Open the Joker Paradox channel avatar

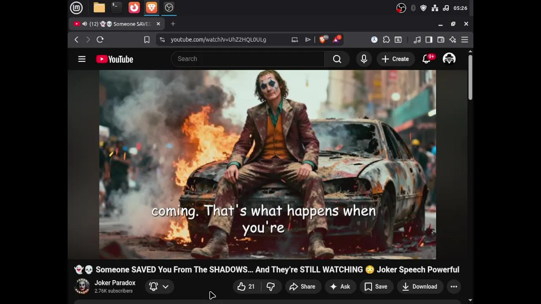click(x=82, y=287)
